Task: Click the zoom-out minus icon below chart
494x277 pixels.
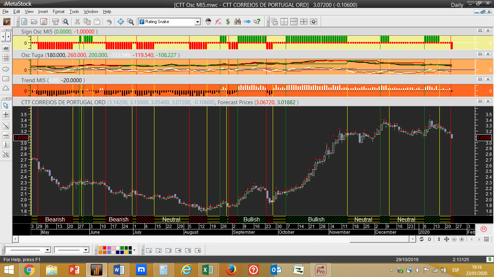Action: click(x=454, y=239)
